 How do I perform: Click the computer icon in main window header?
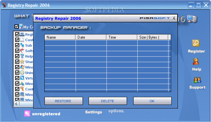pyautogui.click(x=192, y=19)
